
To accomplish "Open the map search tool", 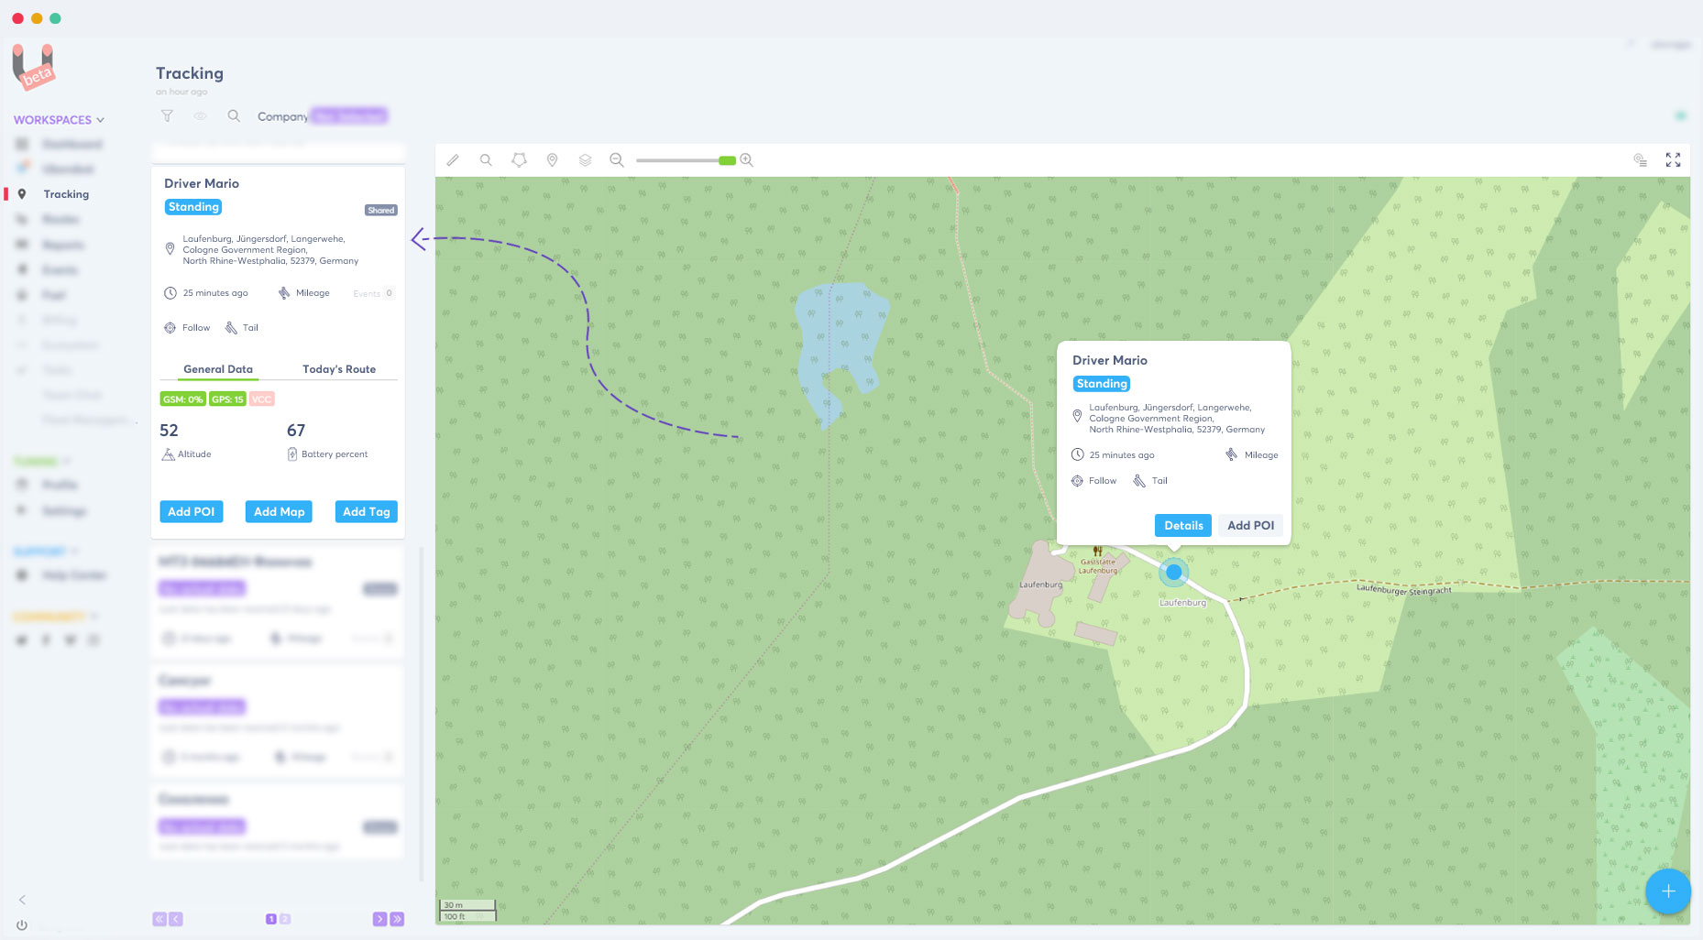I will click(x=487, y=160).
